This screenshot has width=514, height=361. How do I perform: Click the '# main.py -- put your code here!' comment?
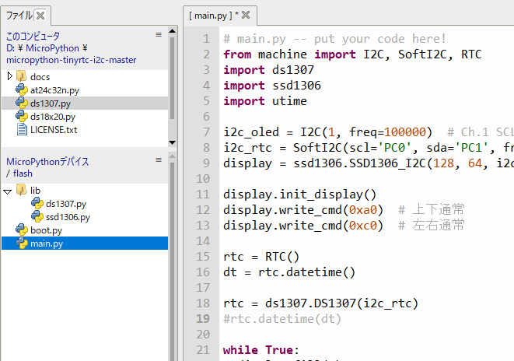[334, 39]
